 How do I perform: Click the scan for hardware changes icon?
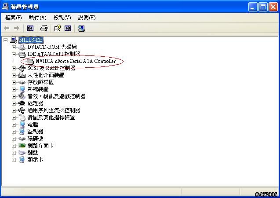[81, 28]
